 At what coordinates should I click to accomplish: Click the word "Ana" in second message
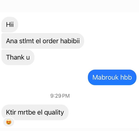click(x=12, y=41)
